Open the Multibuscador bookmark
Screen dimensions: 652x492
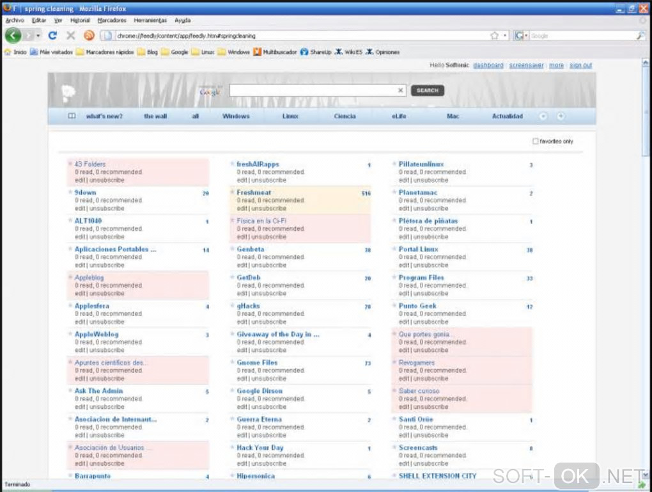[275, 52]
